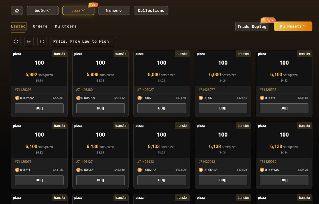The image size is (319, 204).
Task: Expand the pizza ticker dropdown
Action: tap(78, 11)
